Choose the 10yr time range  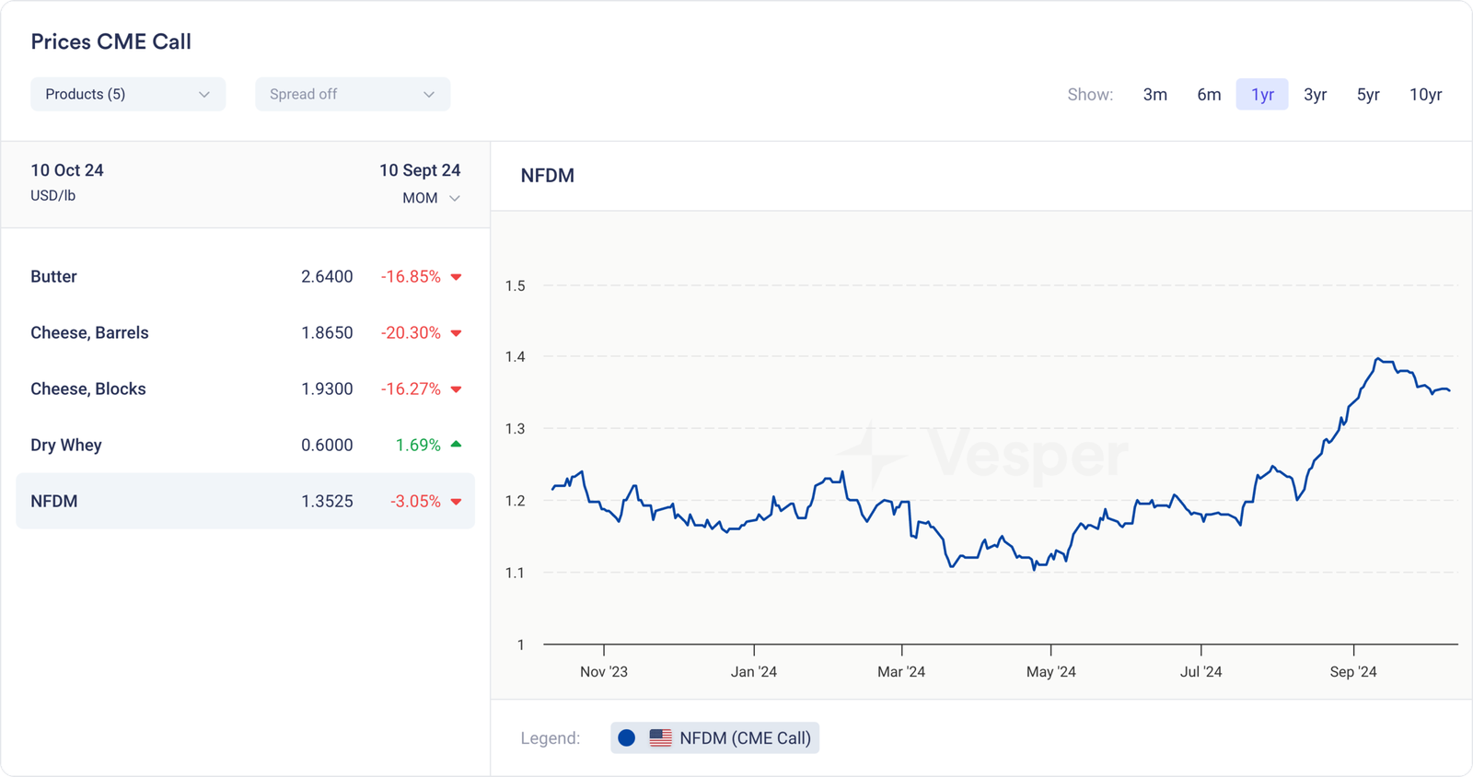[1425, 94]
